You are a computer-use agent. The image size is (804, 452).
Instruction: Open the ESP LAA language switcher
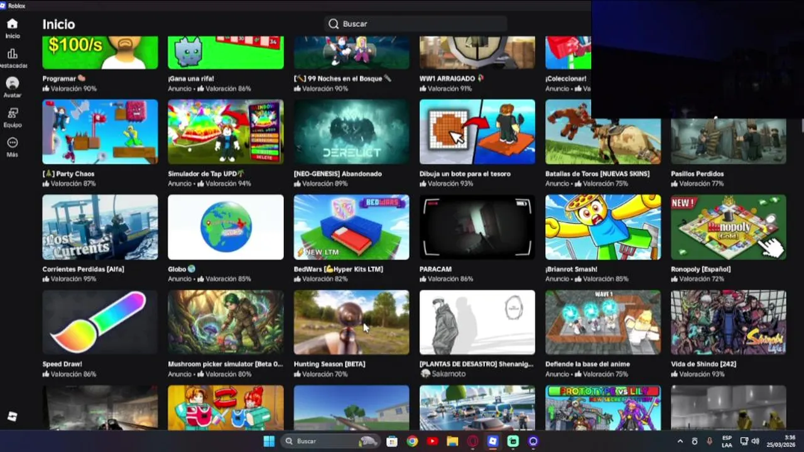727,441
